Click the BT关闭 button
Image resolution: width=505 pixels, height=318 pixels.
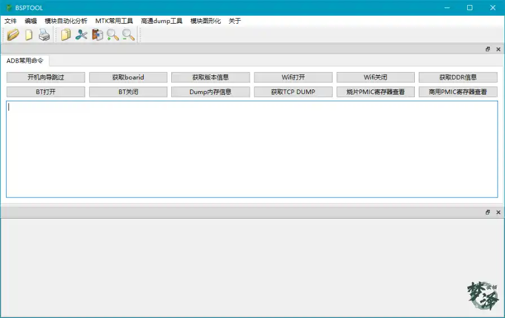tap(128, 92)
